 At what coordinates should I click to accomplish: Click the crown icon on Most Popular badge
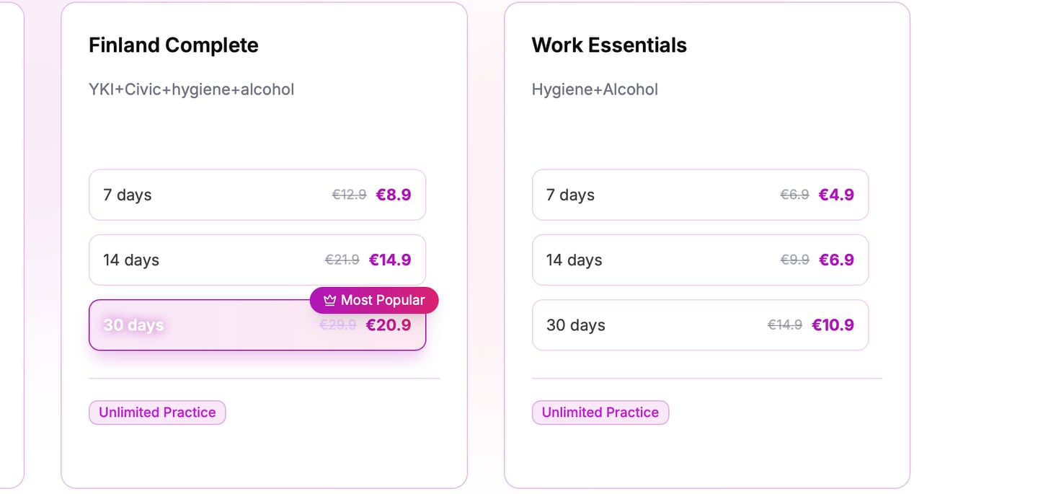[x=330, y=300]
